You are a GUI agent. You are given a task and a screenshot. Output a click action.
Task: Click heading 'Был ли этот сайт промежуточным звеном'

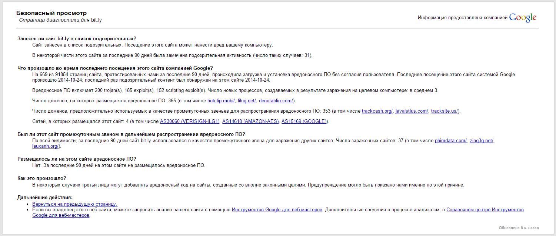pos(131,134)
